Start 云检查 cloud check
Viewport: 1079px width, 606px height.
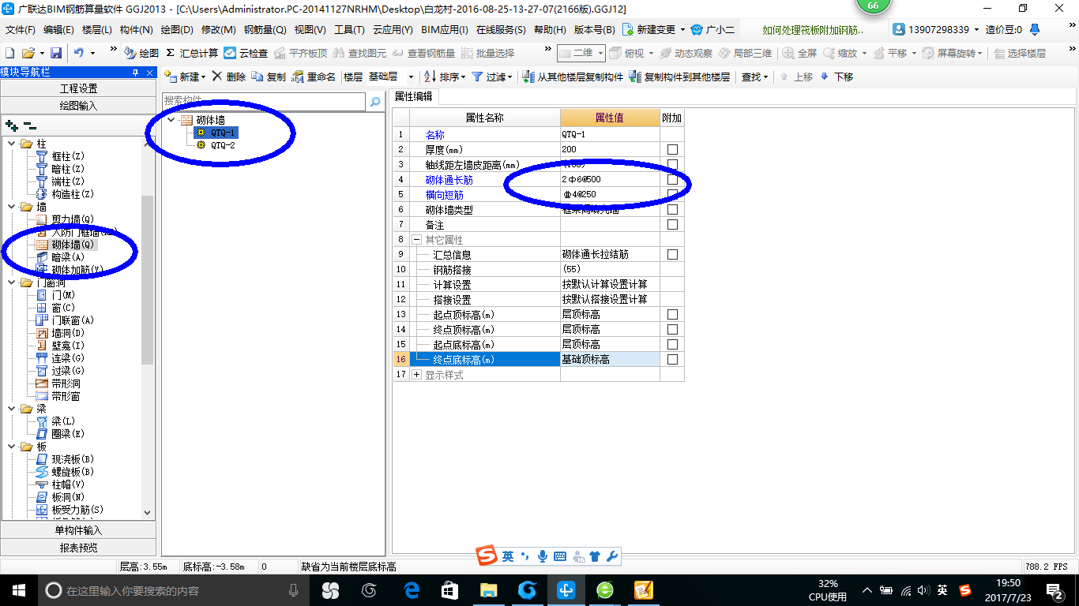point(246,53)
